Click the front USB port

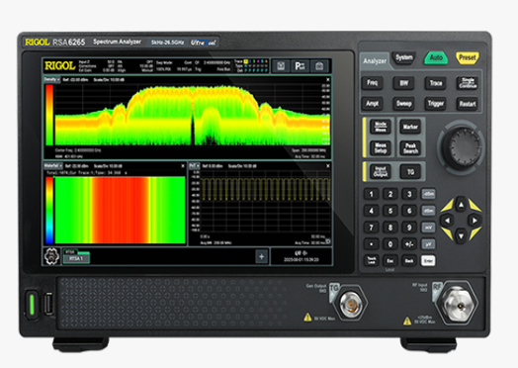click(48, 304)
